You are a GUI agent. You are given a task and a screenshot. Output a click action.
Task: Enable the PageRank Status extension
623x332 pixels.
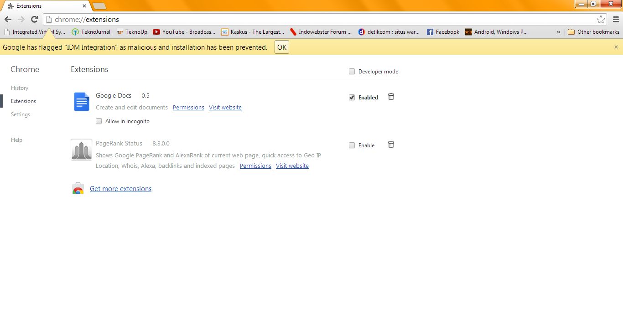(x=352, y=145)
